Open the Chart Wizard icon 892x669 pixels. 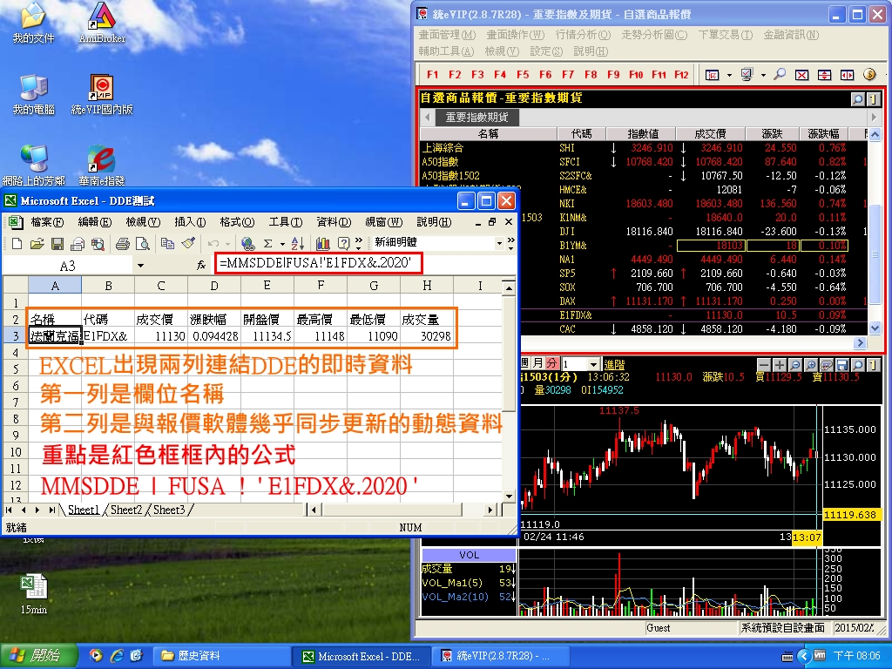click(322, 244)
